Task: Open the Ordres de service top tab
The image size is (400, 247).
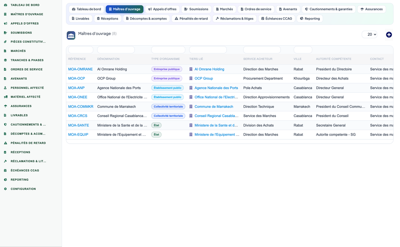Action: click(x=256, y=9)
